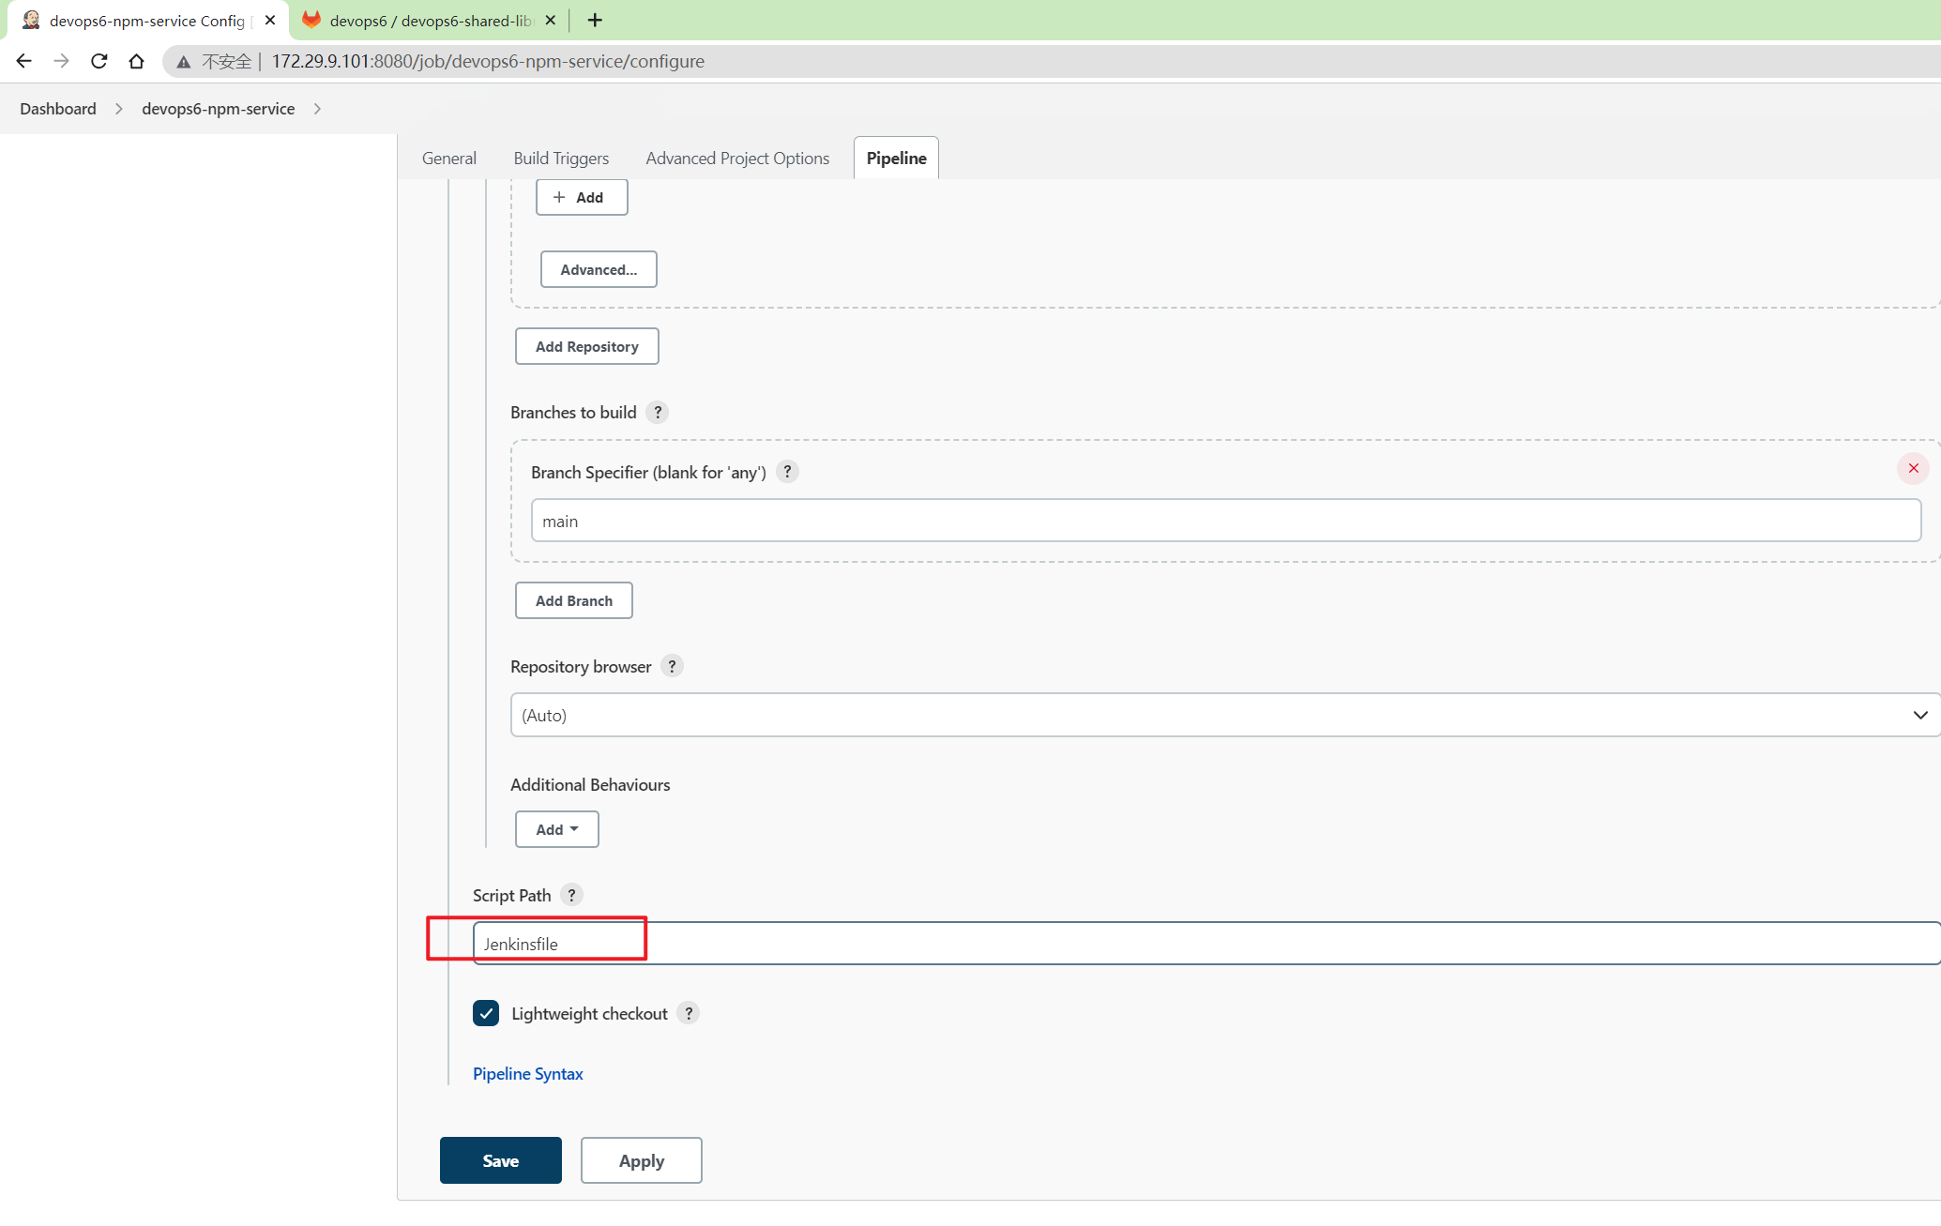The width and height of the screenshot is (1941, 1226).
Task: Click the Add Repository button
Action: 586,344
